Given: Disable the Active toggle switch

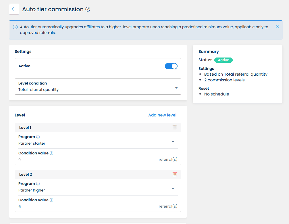Looking at the screenshot, I should (171, 66).
